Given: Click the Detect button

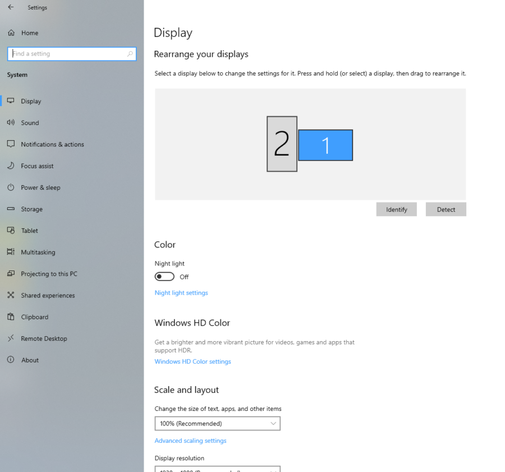Looking at the screenshot, I should [446, 209].
